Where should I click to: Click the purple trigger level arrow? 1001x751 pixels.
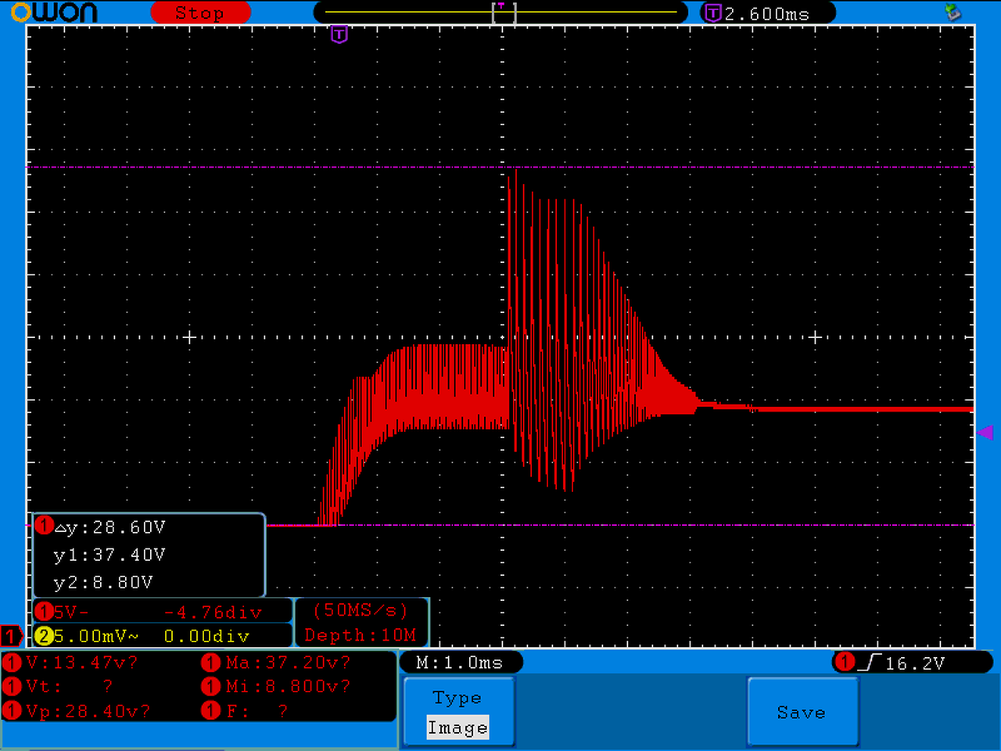pyautogui.click(x=985, y=432)
